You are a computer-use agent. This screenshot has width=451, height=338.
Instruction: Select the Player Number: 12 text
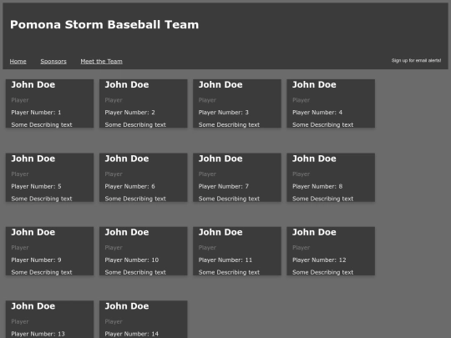[319, 260]
